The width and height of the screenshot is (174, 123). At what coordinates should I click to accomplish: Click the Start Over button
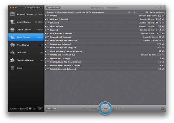[x=52, y=109]
